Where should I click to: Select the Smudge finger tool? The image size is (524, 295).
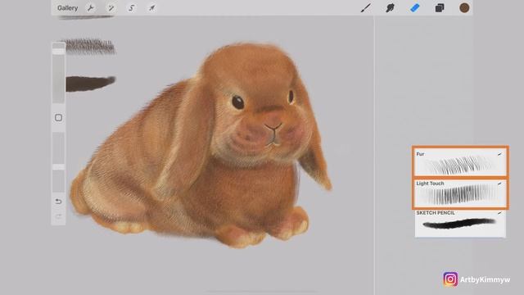point(390,8)
